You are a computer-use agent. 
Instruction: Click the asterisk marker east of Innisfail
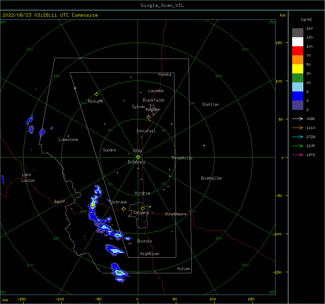point(172,124)
